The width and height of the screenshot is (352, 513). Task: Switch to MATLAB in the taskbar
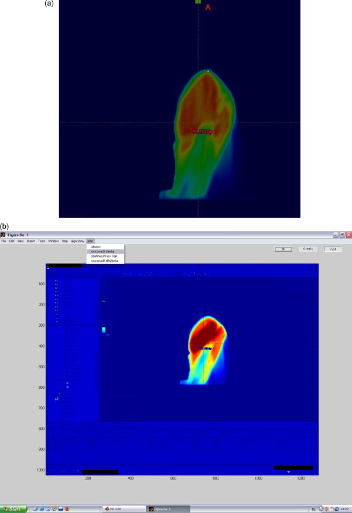pyautogui.click(x=124, y=509)
